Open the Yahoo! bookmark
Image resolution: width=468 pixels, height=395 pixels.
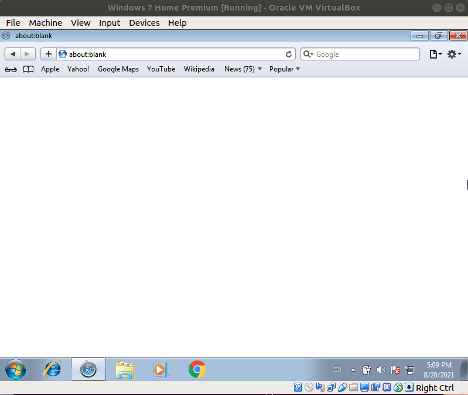pos(78,69)
